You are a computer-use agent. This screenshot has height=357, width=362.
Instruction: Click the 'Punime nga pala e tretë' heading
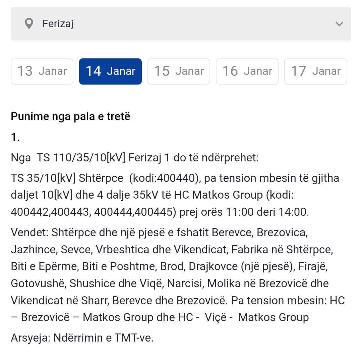[x=70, y=116]
